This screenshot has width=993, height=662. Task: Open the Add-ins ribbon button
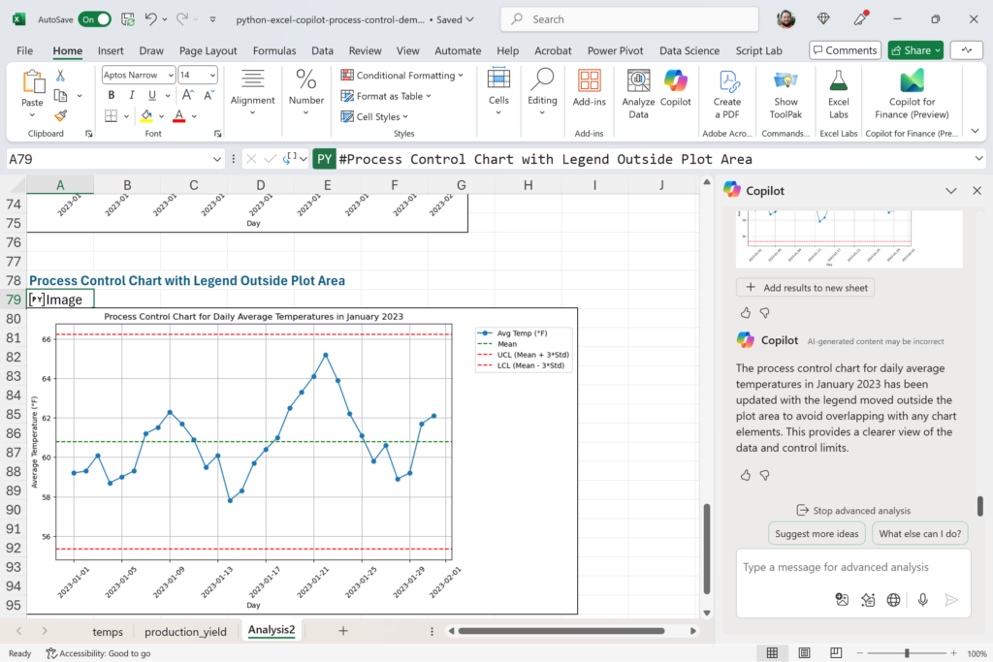pyautogui.click(x=589, y=89)
